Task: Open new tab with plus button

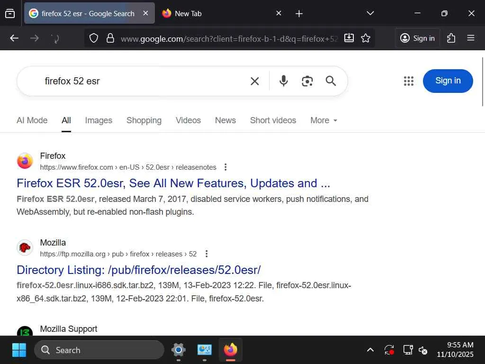Action: tap(299, 14)
